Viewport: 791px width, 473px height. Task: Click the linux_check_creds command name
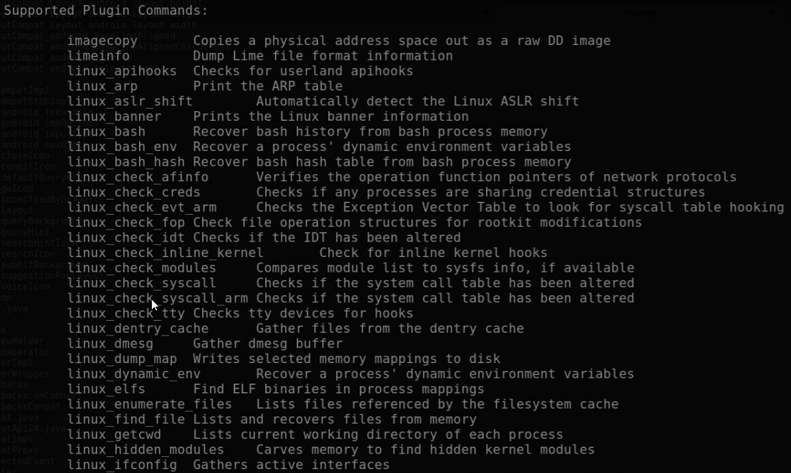pyautogui.click(x=134, y=192)
